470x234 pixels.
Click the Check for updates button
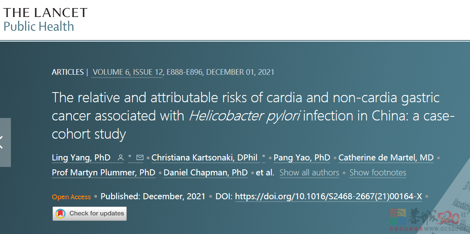point(90,214)
